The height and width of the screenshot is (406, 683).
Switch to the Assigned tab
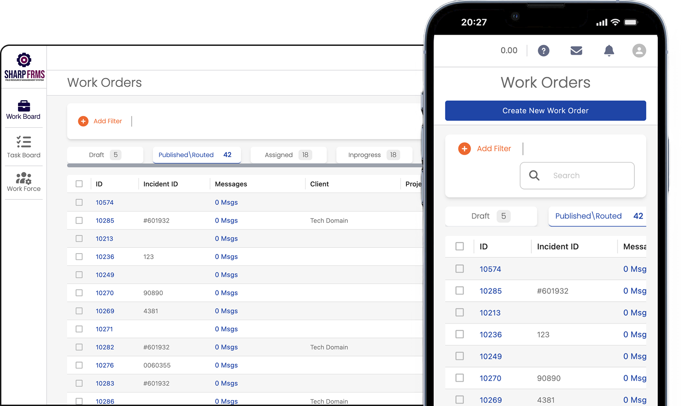tap(288, 155)
